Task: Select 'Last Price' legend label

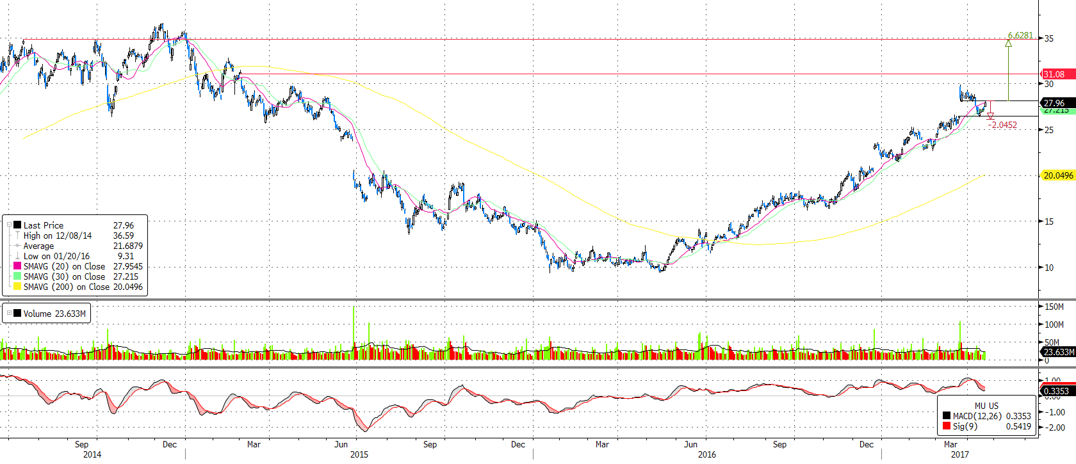Action: click(44, 225)
